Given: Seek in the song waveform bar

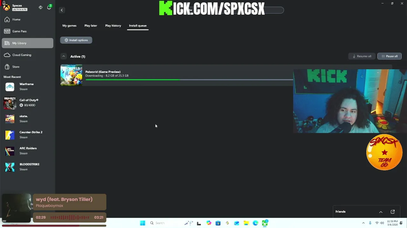Looking at the screenshot, I should [x=70, y=218].
